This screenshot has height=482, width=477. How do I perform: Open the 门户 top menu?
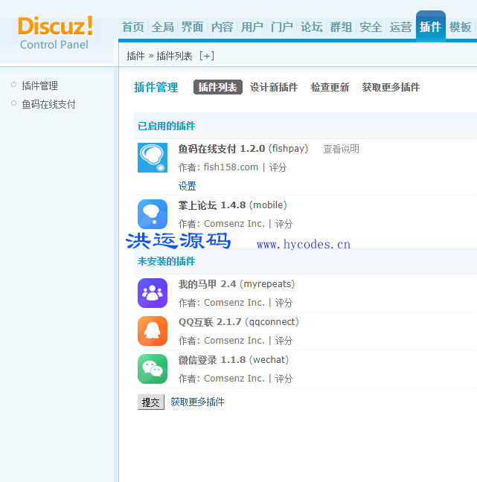282,27
